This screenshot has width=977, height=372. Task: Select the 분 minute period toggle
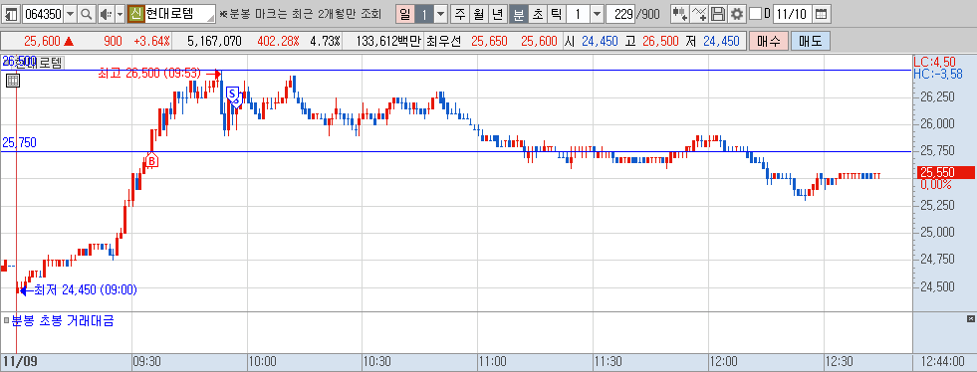(x=519, y=13)
